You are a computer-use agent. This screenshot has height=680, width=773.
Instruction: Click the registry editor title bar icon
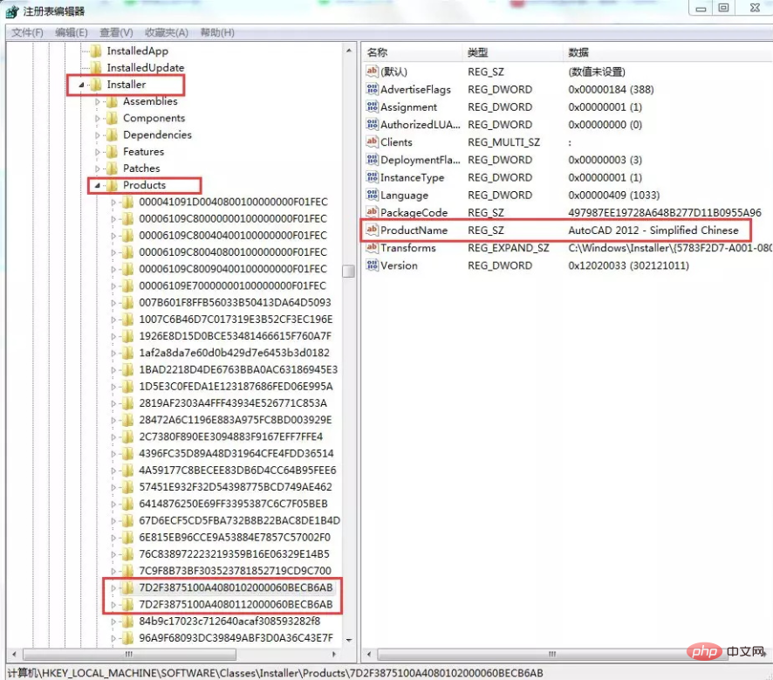point(12,10)
